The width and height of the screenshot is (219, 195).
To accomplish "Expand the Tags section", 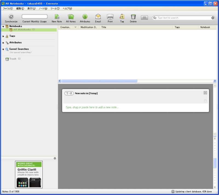I will 3,36.
